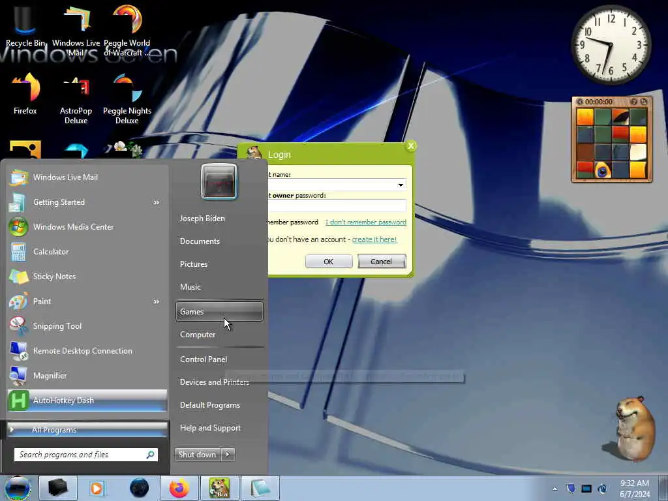668x501 pixels.
Task: Open media player taskbar icon
Action: [97, 488]
